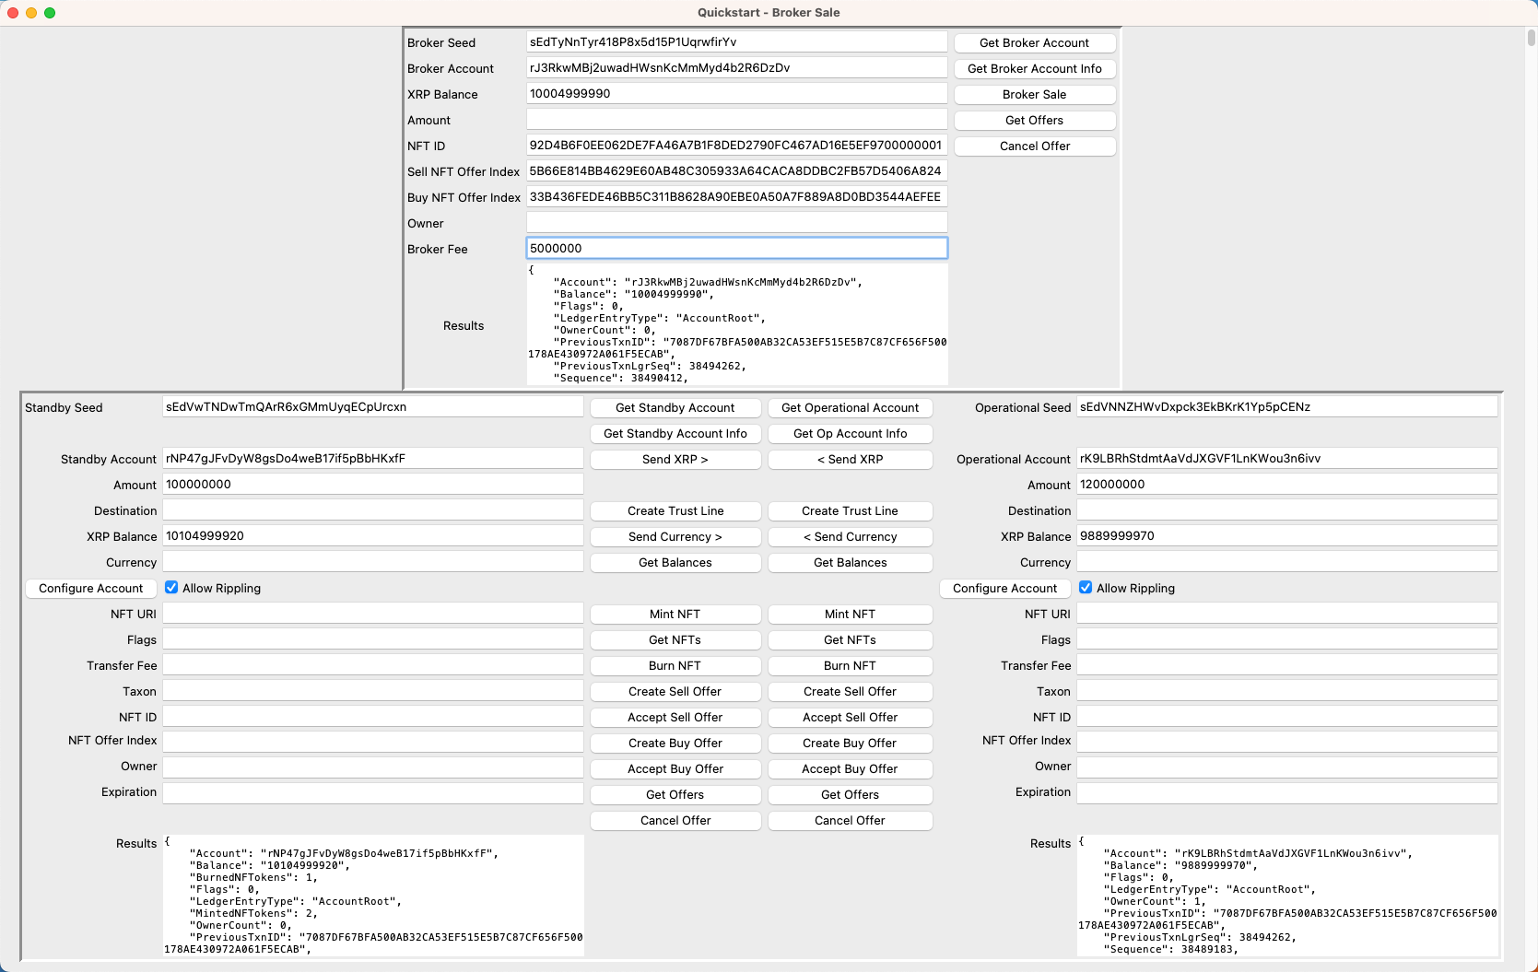The width and height of the screenshot is (1538, 972).
Task: Uncheck standby Allow Rippling checkbox
Action: tap(171, 588)
